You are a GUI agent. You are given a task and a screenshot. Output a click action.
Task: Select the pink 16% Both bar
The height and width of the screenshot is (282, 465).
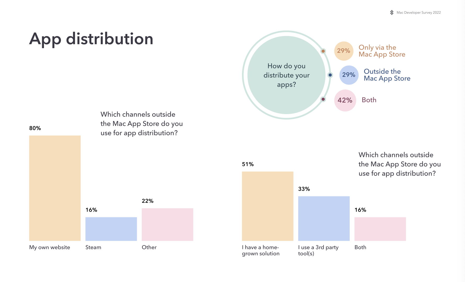click(380, 229)
